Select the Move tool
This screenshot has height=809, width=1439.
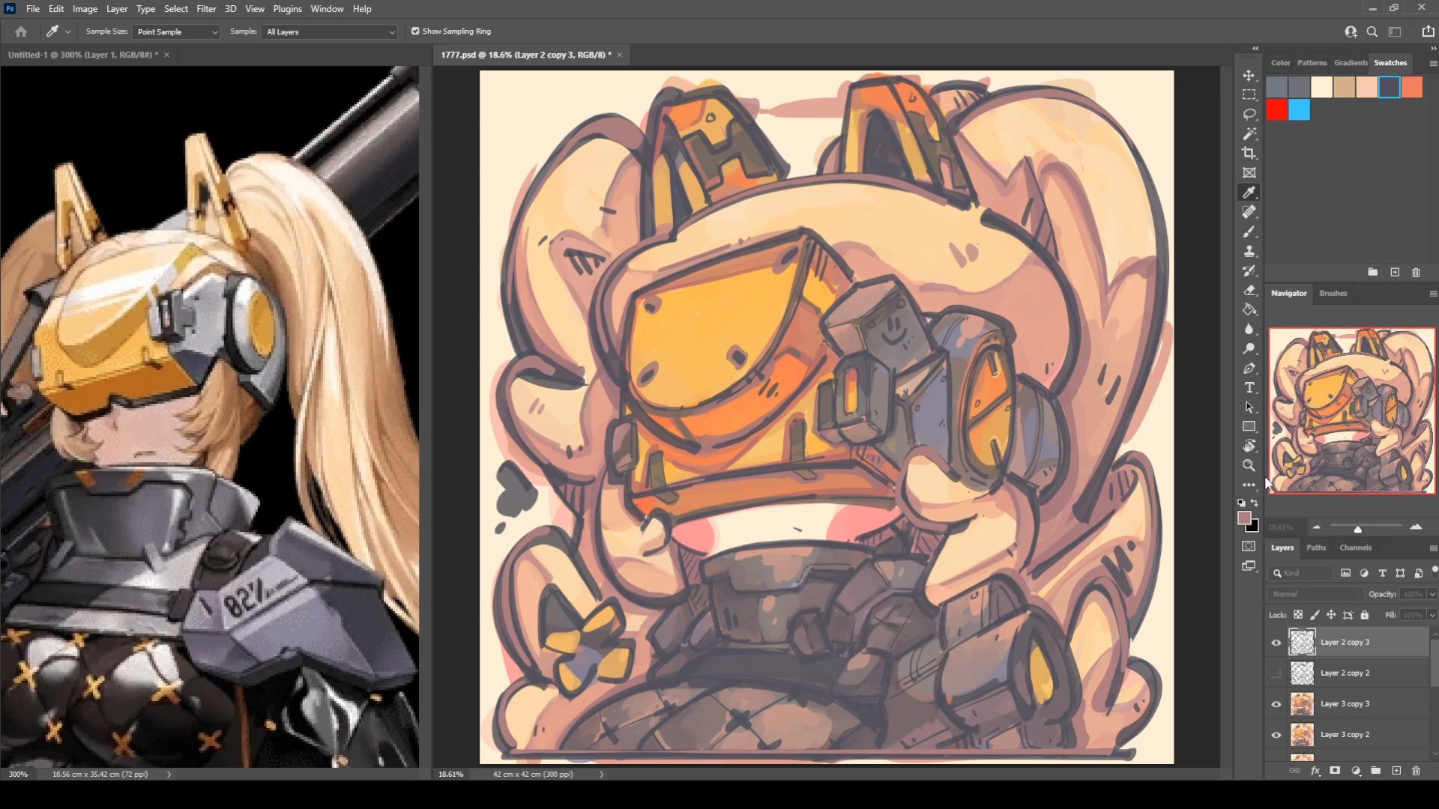1249,76
